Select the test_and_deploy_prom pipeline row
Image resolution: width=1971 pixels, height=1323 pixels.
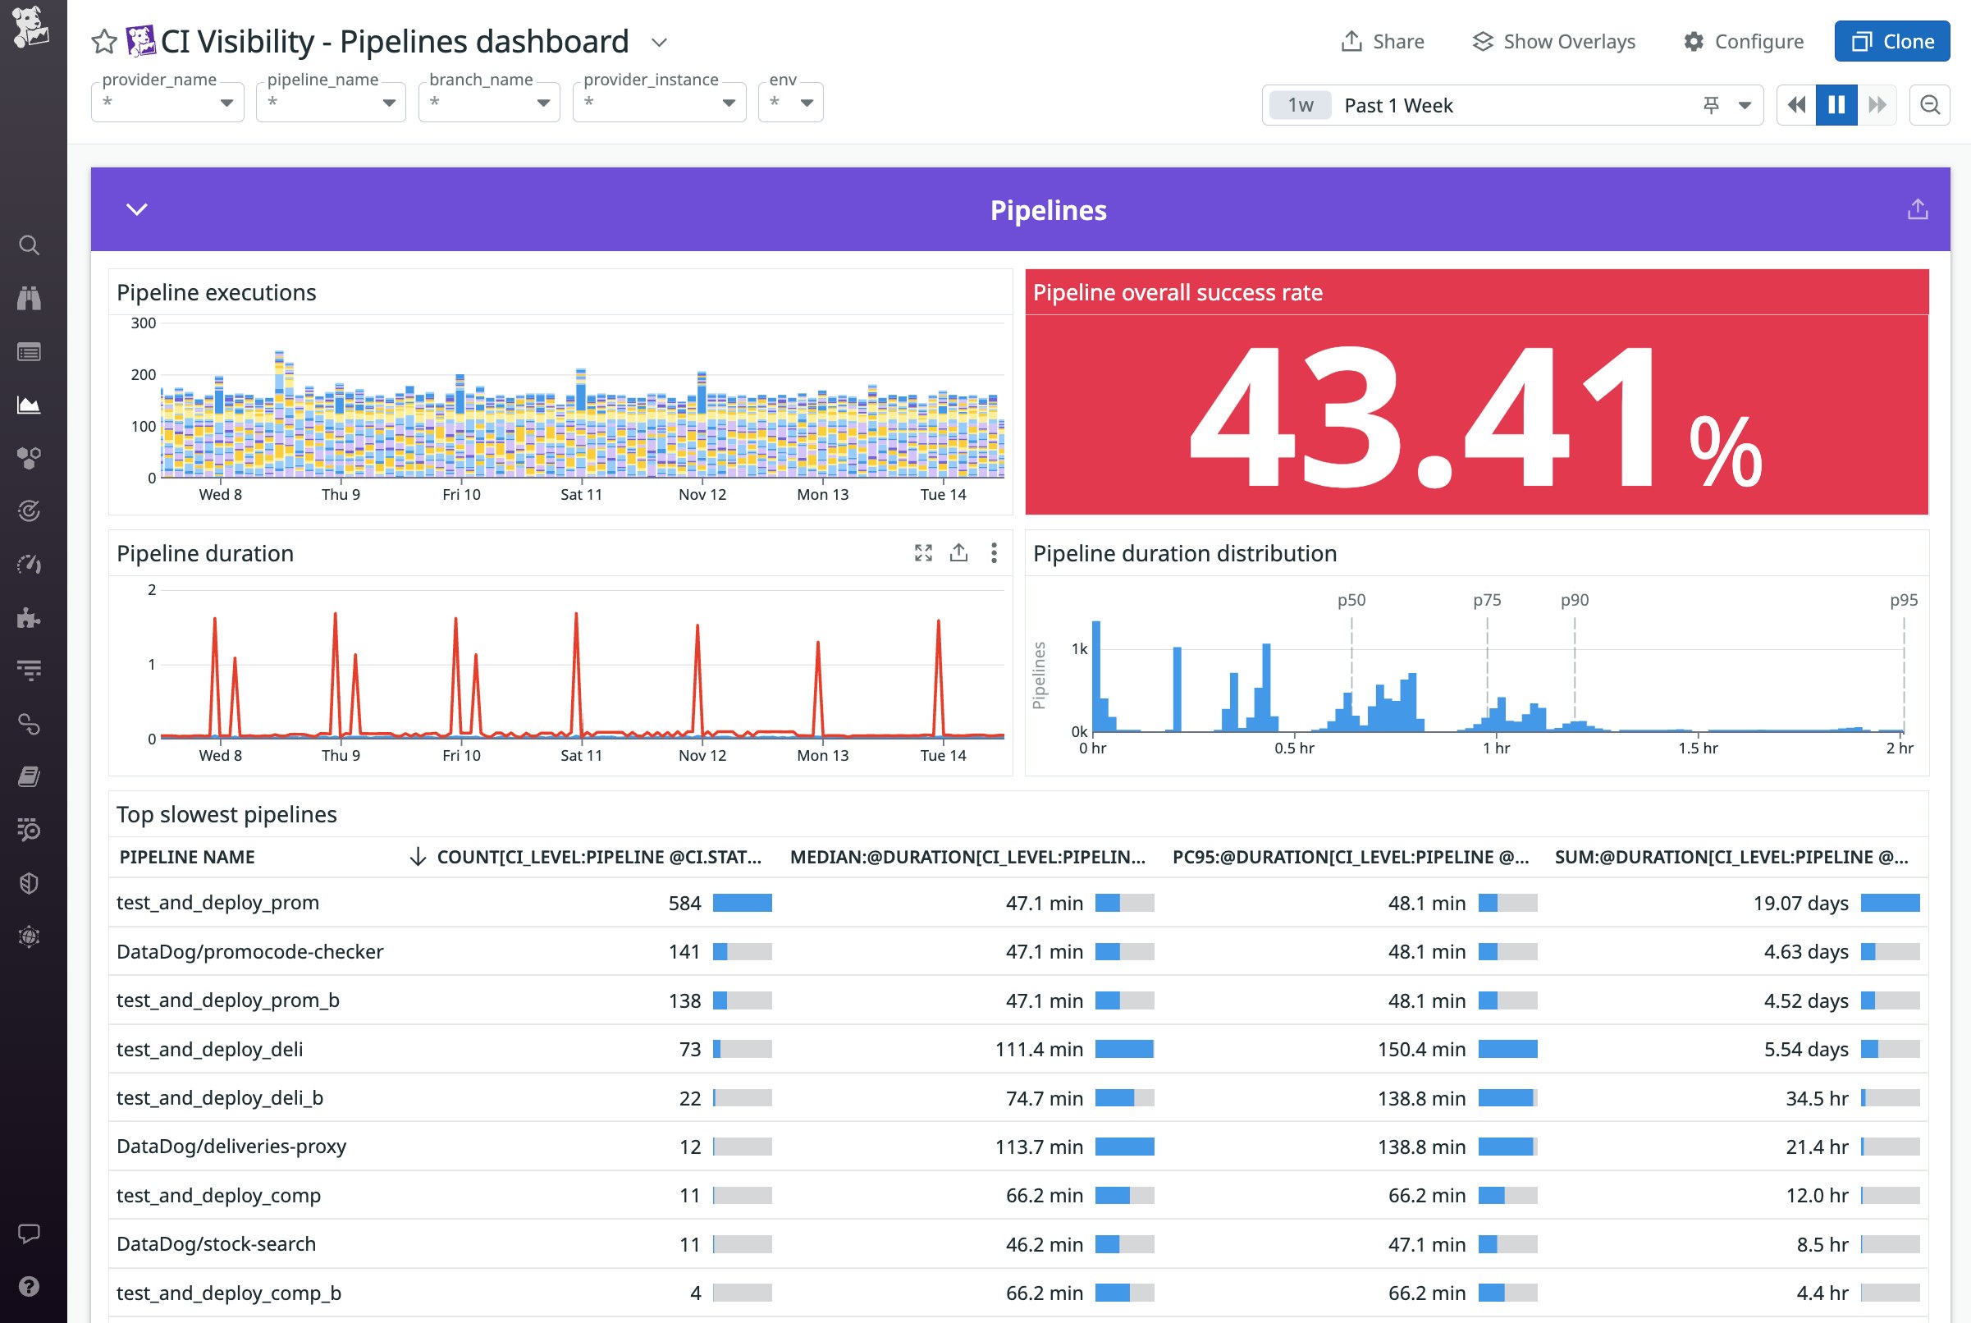coord(218,902)
